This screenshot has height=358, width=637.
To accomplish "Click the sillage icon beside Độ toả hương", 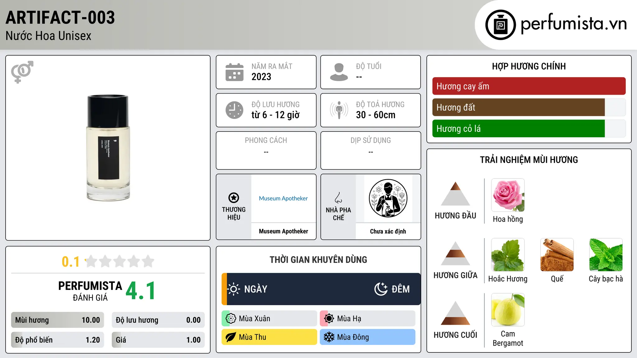I will tap(339, 110).
